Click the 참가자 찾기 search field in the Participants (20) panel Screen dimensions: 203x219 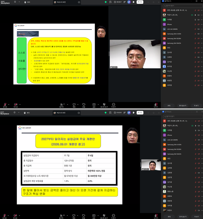coord(183,116)
